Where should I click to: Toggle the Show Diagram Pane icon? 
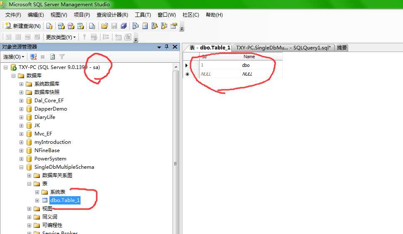pos(8,37)
